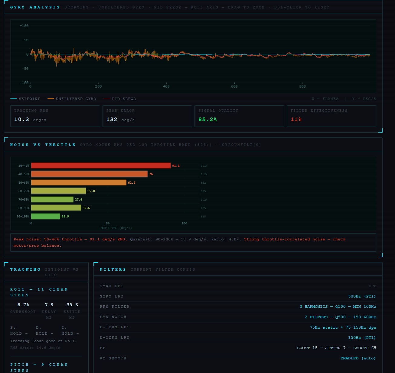This screenshot has width=395, height=373.
Task: Click the D-Term LP2 150Hz value
Action: coord(362,338)
